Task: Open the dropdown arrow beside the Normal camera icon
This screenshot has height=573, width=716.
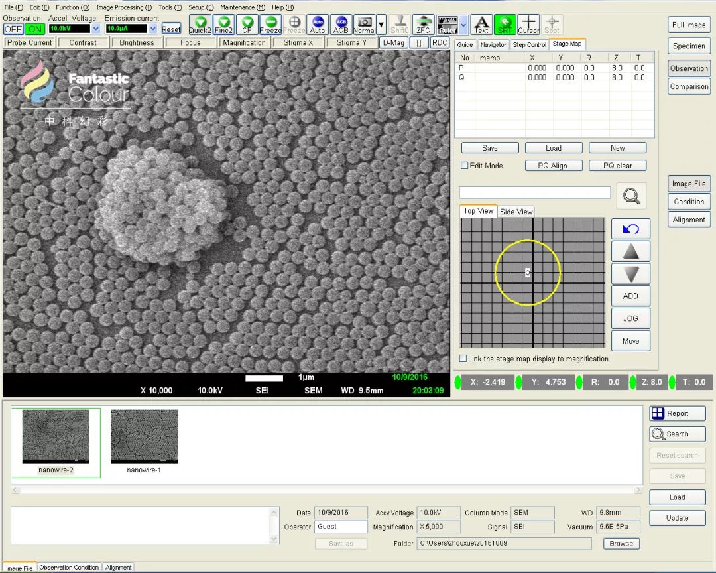Action: point(381,25)
